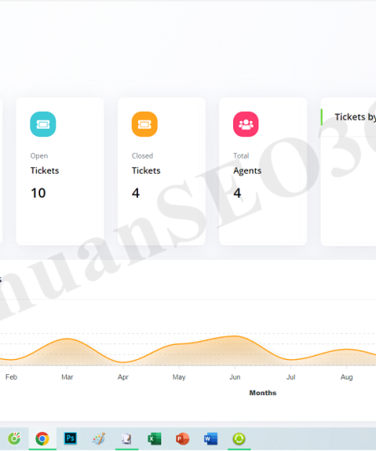The image size is (376, 451).
Task: Launch Photoshop from the taskbar
Action: (70, 438)
